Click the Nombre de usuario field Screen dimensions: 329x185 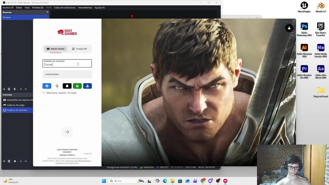67,63
